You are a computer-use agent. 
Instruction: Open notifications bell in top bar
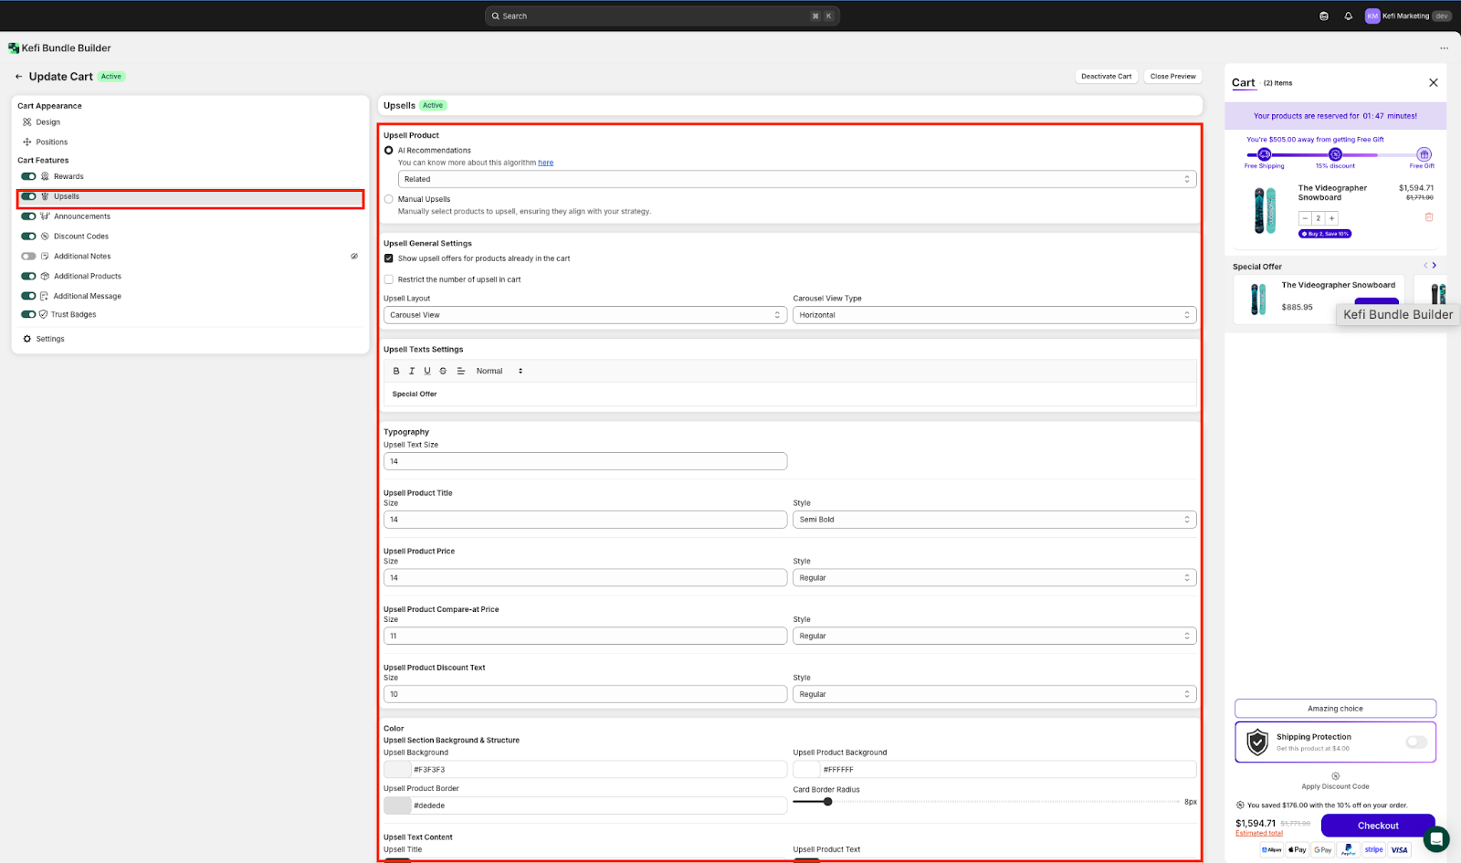1348,16
